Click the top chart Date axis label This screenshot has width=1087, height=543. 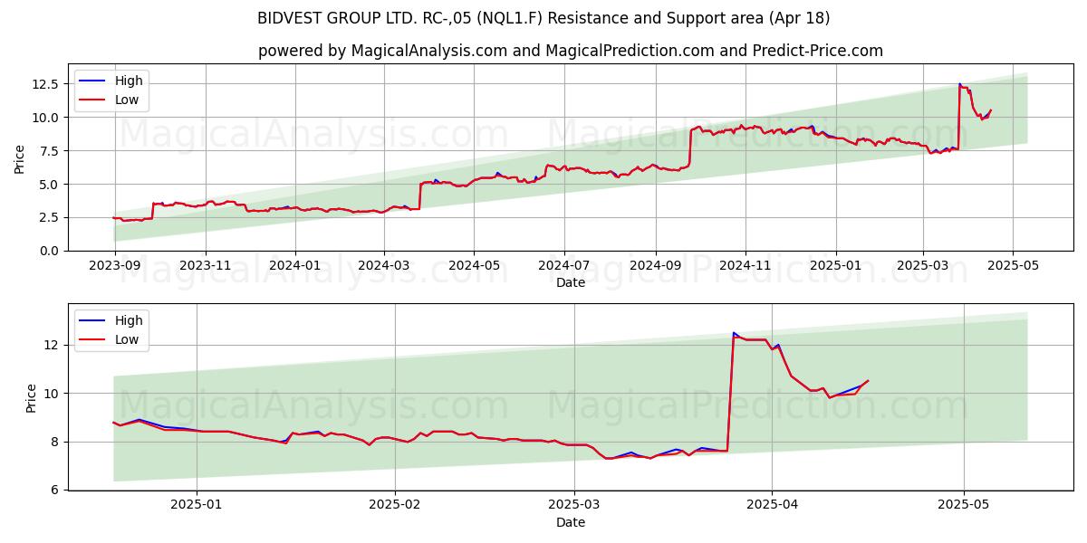coord(571,282)
